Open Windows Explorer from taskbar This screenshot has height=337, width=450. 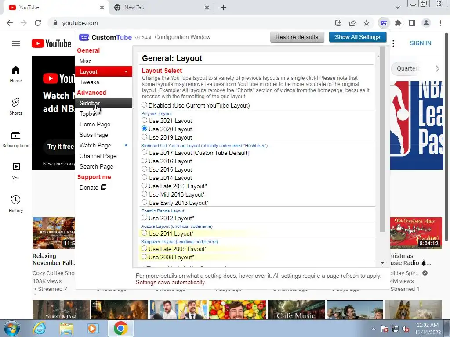tap(66, 328)
